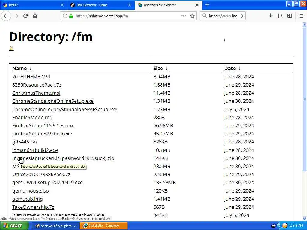Select the July 5, 2024 date for ChromeOnlineLegacy
The image size is (307, 230).
[237, 109]
